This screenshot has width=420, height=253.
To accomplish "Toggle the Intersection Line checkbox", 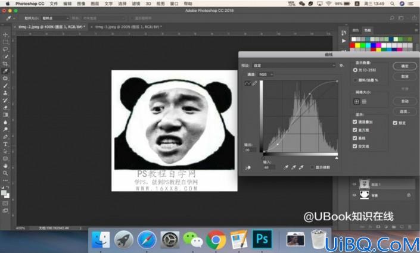I will pyautogui.click(x=355, y=146).
